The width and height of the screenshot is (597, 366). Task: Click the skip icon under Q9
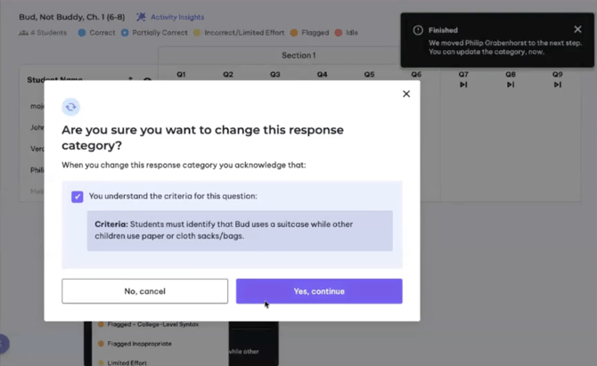(x=557, y=85)
